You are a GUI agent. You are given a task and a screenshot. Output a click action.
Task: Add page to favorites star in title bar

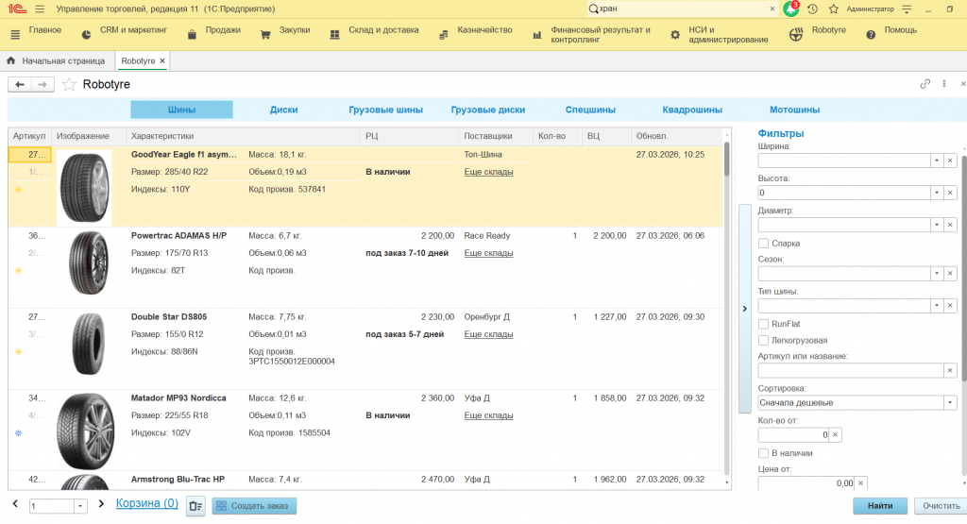(834, 8)
